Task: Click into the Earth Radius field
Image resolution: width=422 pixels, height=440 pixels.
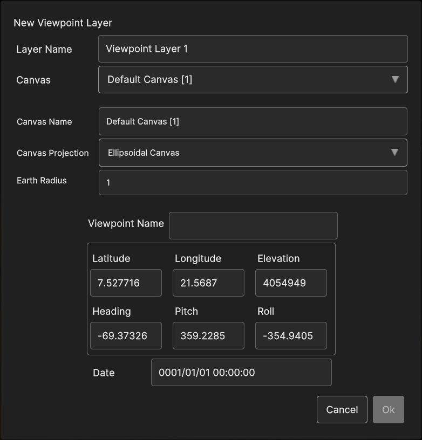Action: [253, 183]
